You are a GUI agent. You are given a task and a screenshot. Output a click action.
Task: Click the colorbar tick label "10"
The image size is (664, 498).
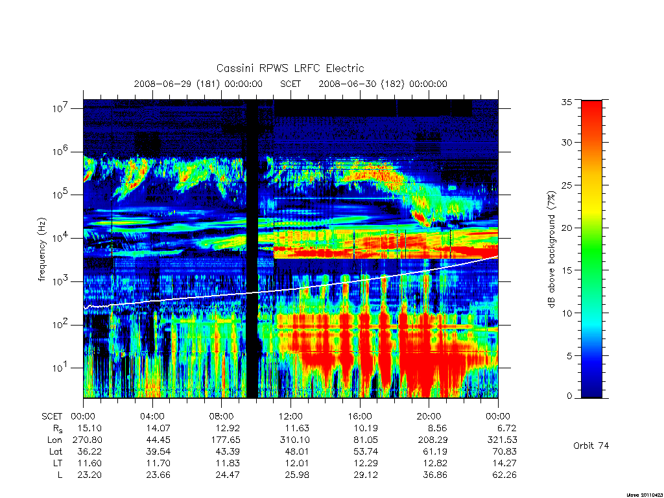tap(567, 313)
